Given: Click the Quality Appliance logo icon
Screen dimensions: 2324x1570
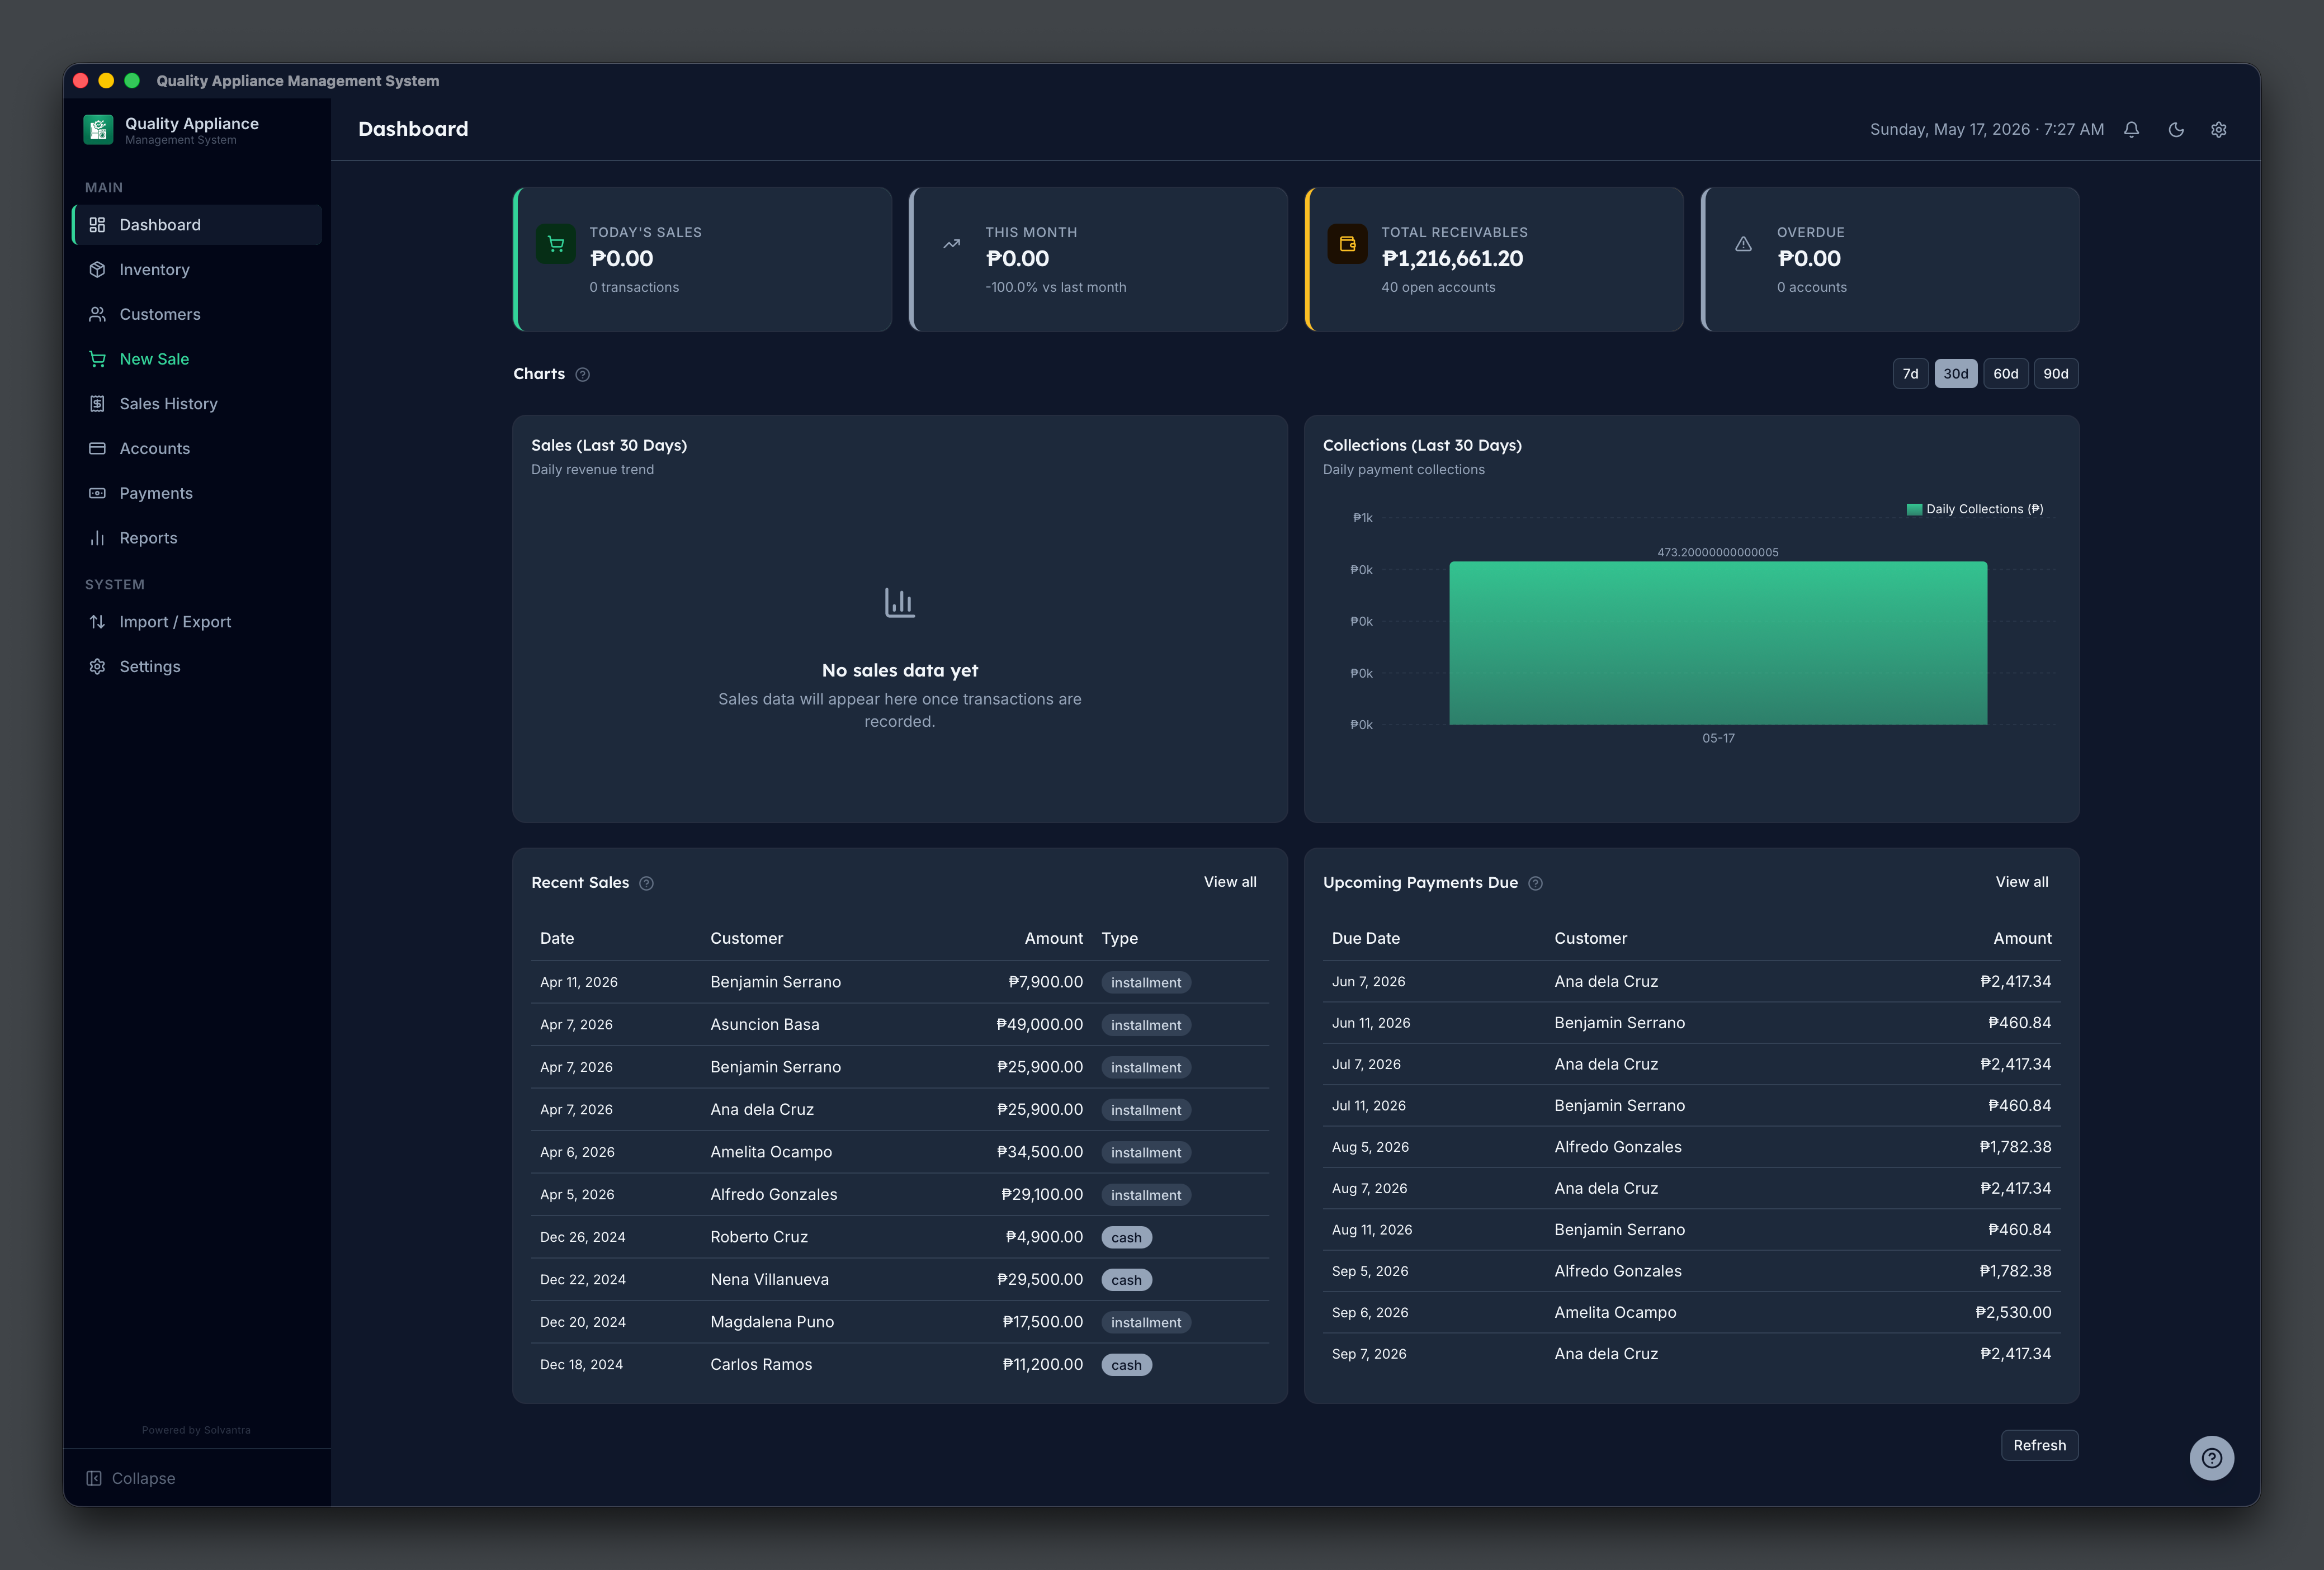Looking at the screenshot, I should pos(98,130).
